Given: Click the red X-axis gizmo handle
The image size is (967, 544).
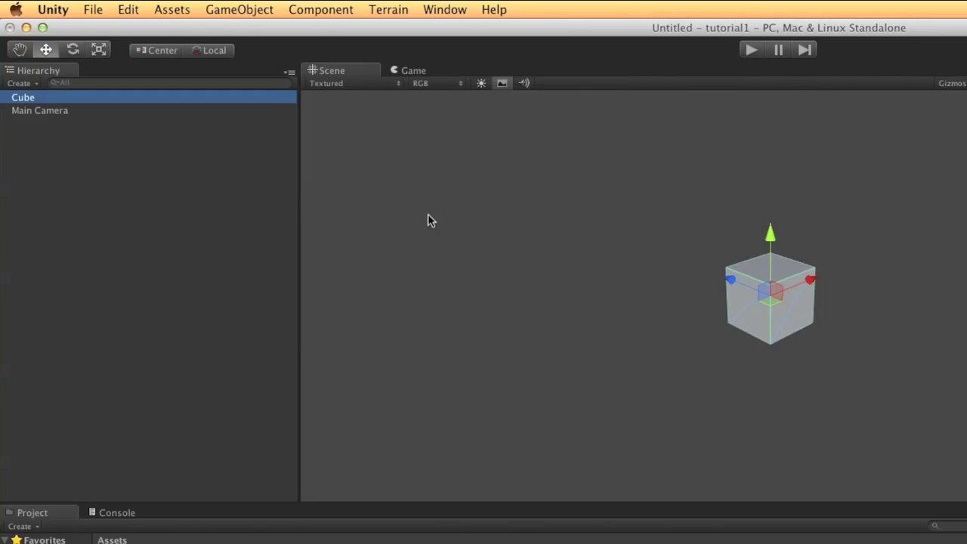Looking at the screenshot, I should (x=810, y=280).
